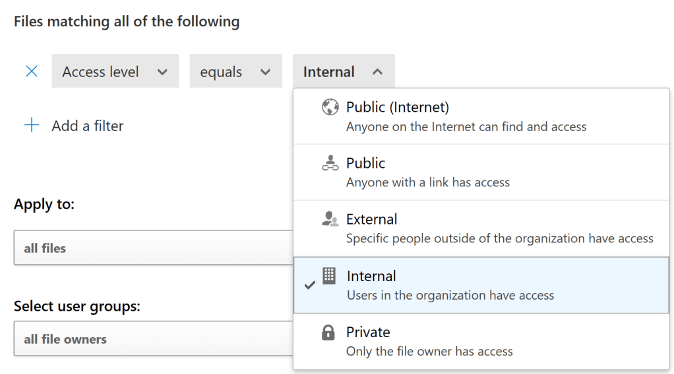Viewport: 674px width, 374px height.
Task: Remove the Access level filter with X
Action: 31,71
